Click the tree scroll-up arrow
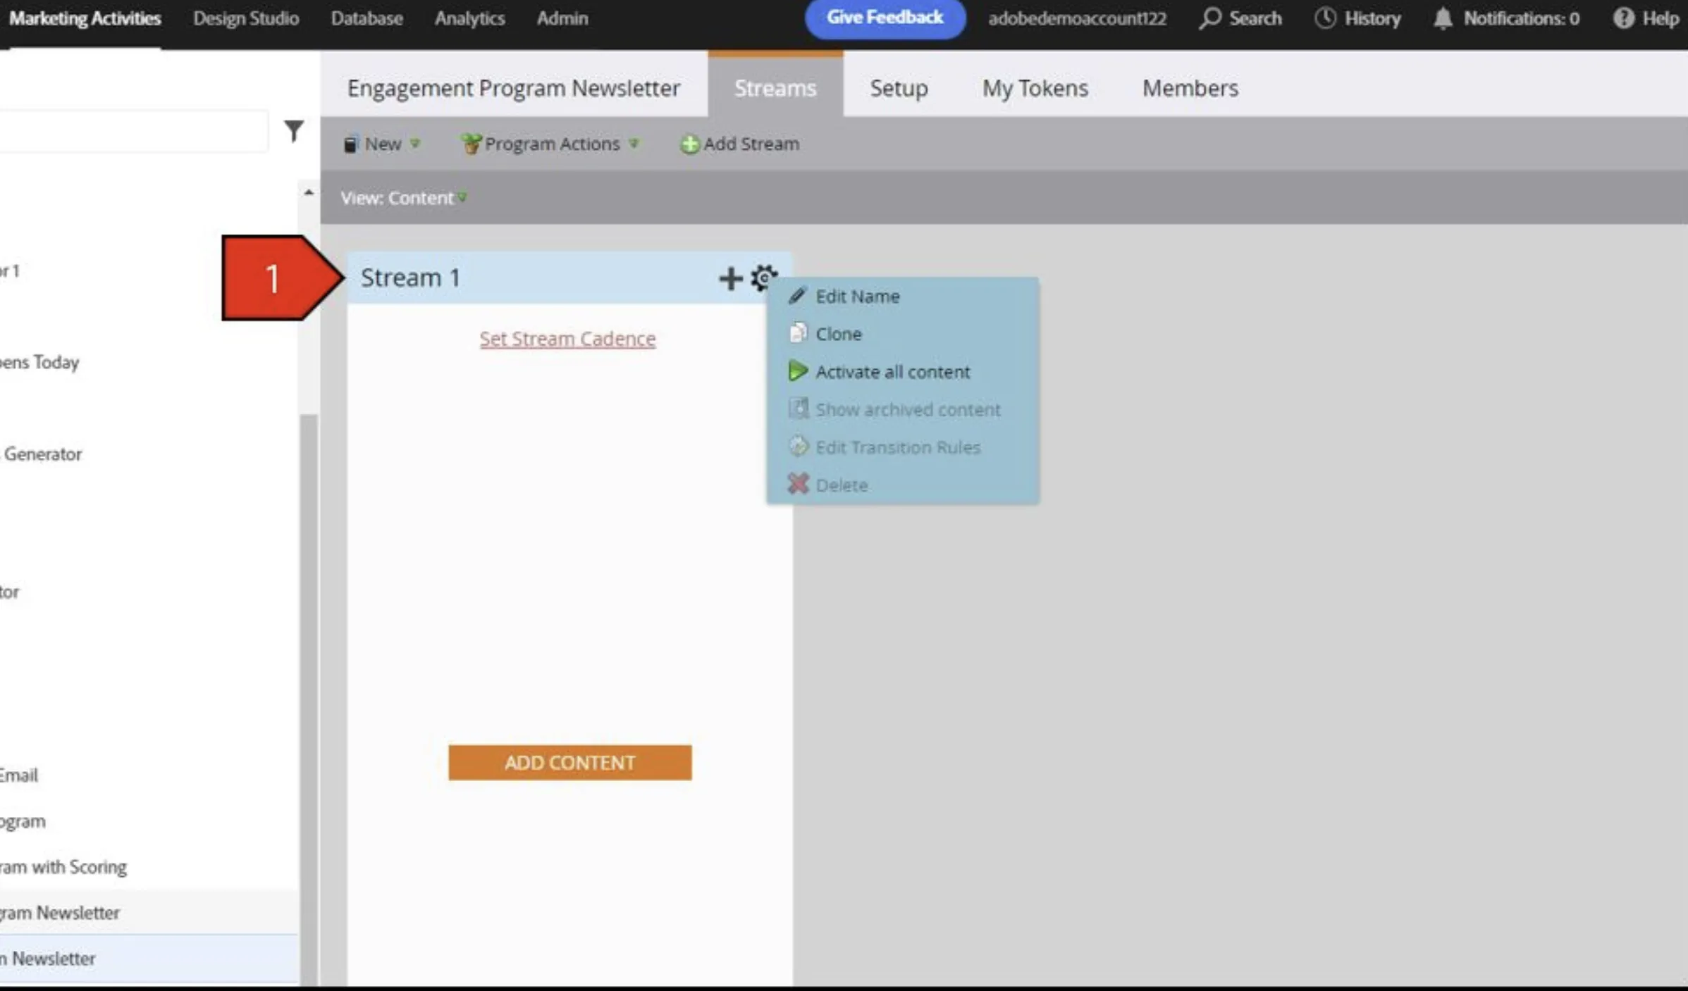1688x991 pixels. [309, 192]
